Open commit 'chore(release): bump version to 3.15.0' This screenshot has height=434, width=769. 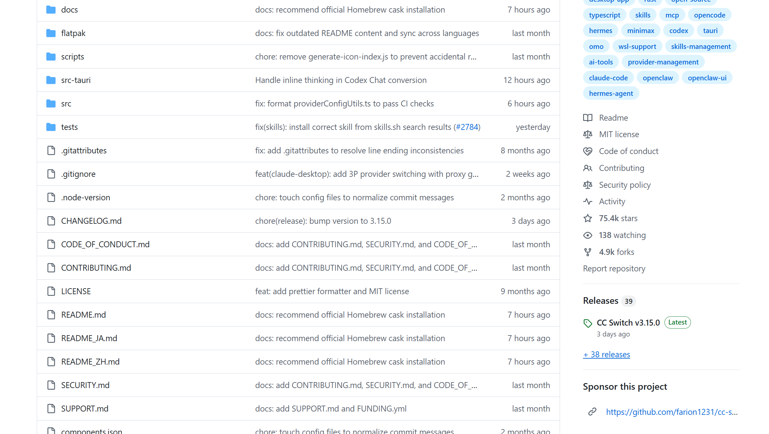[x=323, y=221]
